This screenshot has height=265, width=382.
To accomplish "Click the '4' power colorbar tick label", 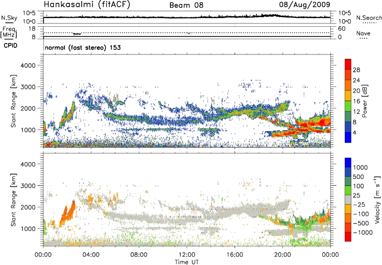I will pyautogui.click(x=354, y=132).
